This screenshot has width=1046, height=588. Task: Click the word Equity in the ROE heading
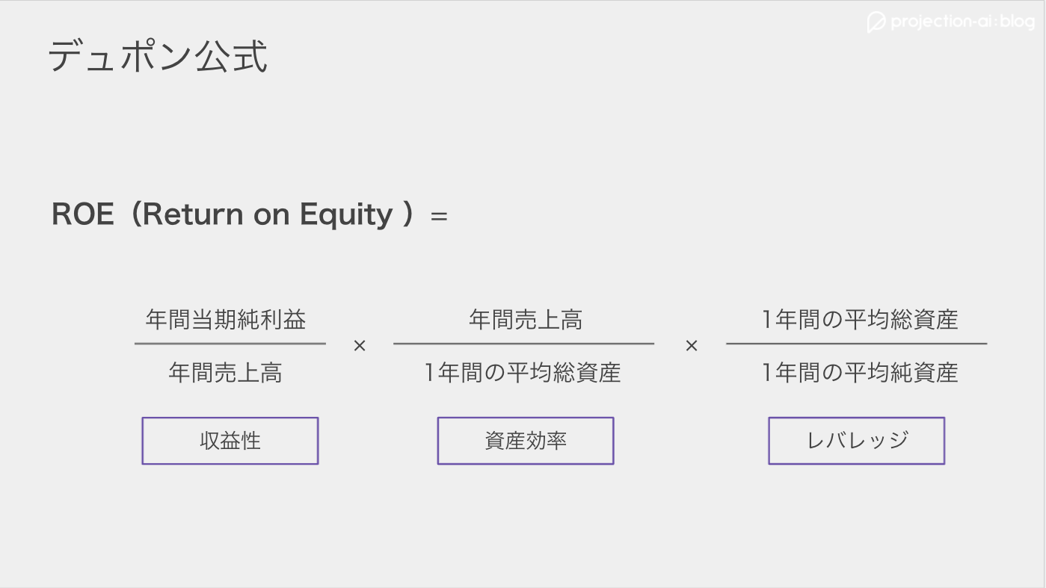pos(346,216)
